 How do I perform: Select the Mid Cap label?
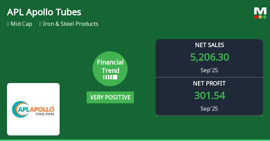coord(22,24)
